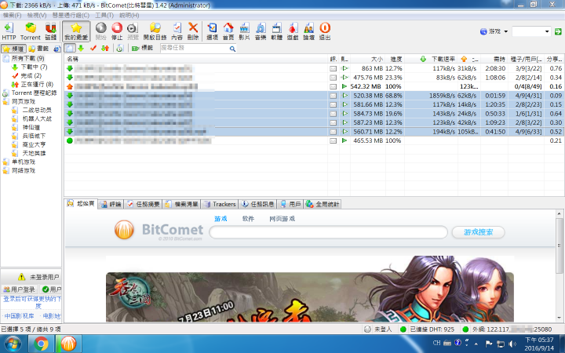
Task: Toggle the active tasks double-arrow filter
Action: [x=105, y=48]
